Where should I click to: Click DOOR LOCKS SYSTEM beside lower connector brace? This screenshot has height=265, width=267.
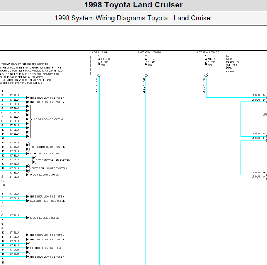[46, 248]
